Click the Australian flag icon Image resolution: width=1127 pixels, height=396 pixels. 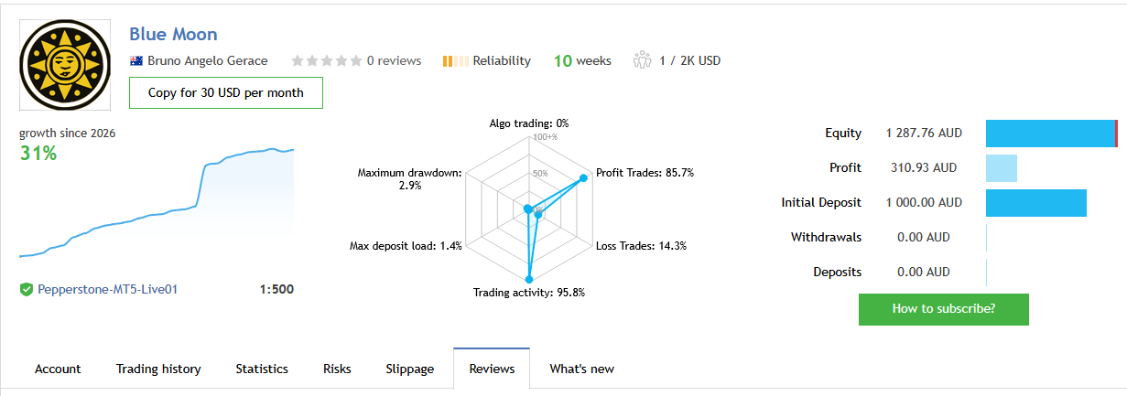[x=136, y=61]
